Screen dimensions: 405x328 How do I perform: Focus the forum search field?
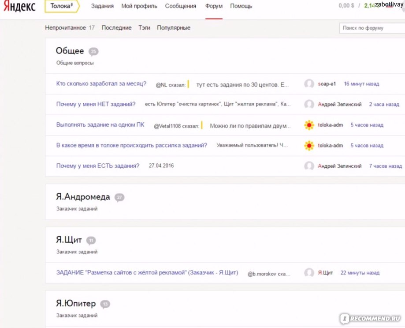[x=371, y=28]
